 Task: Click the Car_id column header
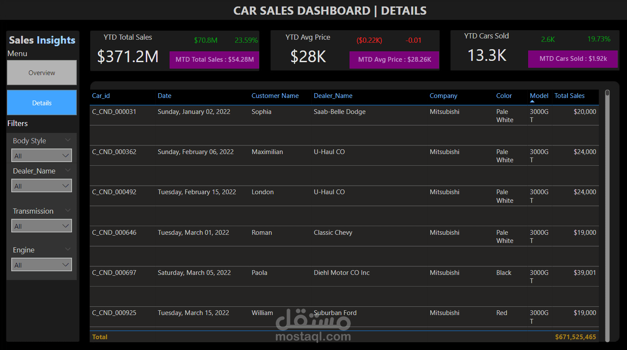coord(101,95)
